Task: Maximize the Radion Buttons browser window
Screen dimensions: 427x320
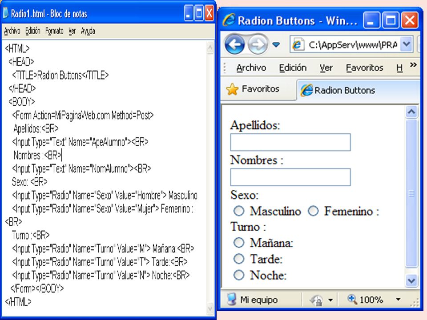Action: click(x=391, y=20)
